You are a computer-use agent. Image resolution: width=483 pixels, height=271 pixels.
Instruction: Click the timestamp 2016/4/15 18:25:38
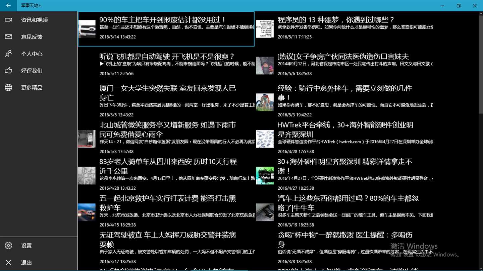(118, 225)
